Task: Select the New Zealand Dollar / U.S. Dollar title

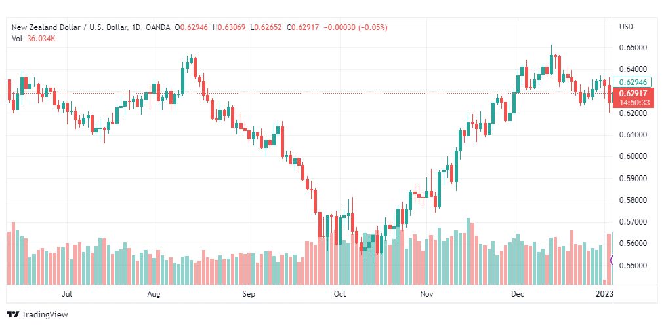Action: [70, 27]
